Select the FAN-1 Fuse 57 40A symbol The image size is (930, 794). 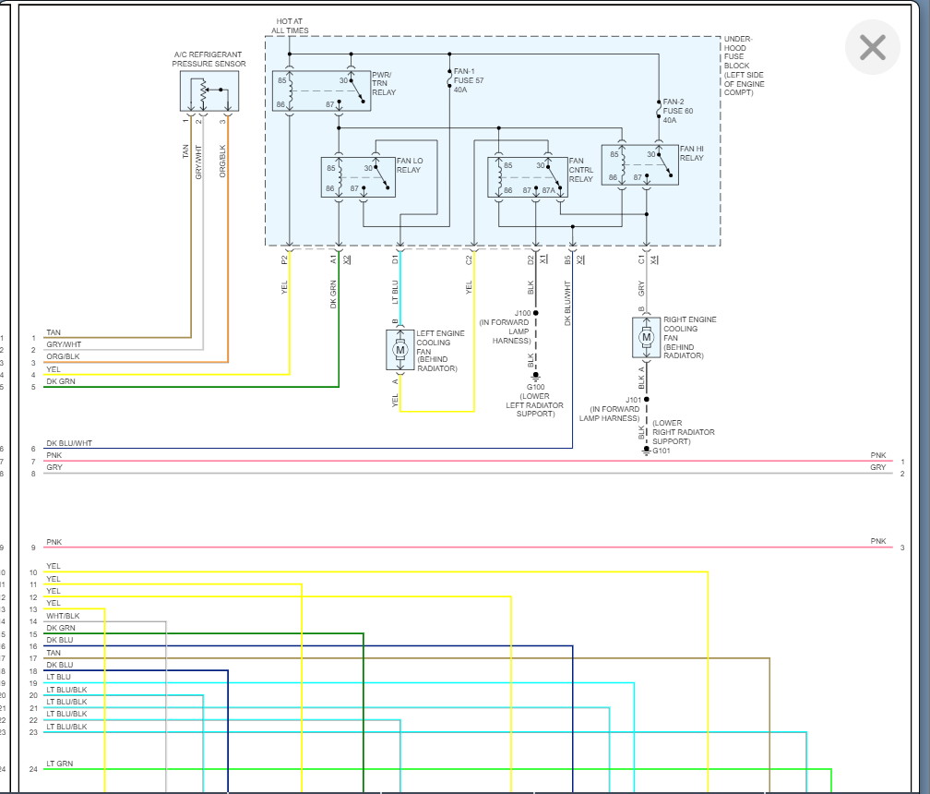(x=449, y=82)
